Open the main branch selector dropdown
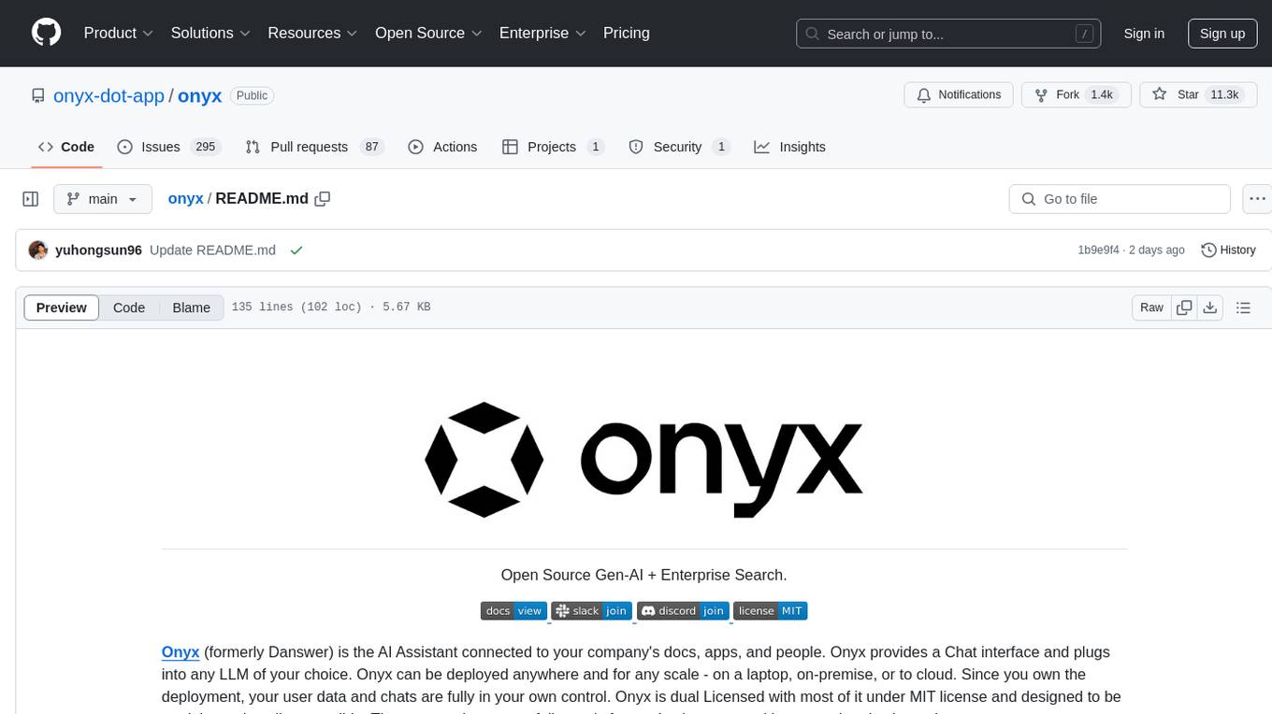The height and width of the screenshot is (714, 1272). tap(102, 199)
